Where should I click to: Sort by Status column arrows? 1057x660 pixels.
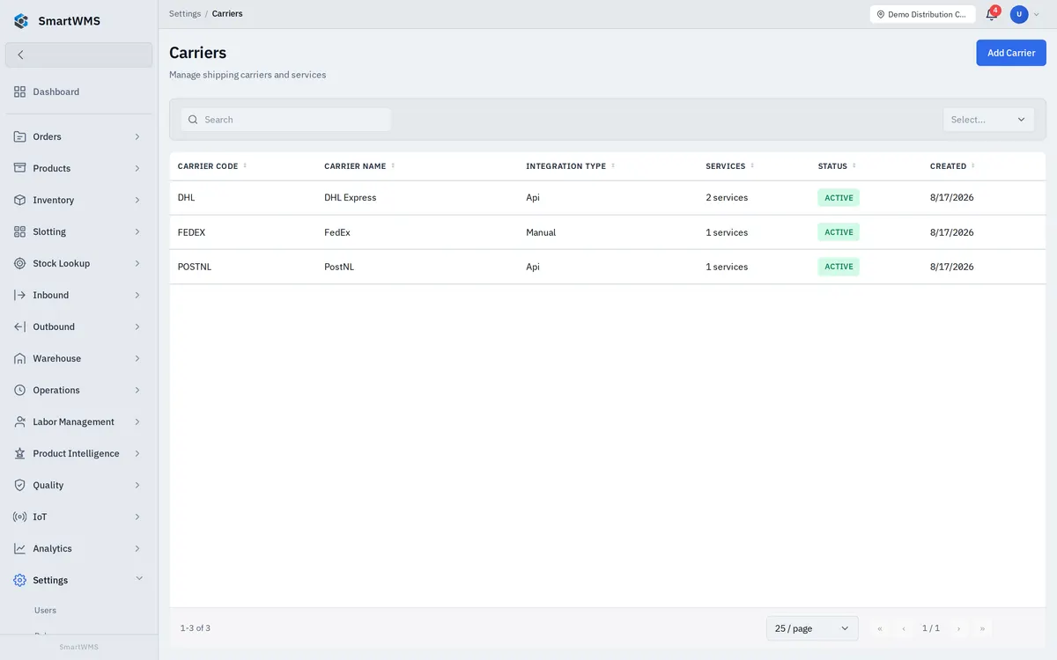(854, 165)
